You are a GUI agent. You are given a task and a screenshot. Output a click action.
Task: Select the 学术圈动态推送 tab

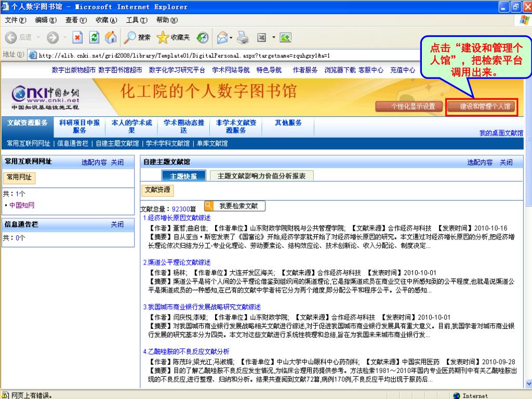(184, 126)
